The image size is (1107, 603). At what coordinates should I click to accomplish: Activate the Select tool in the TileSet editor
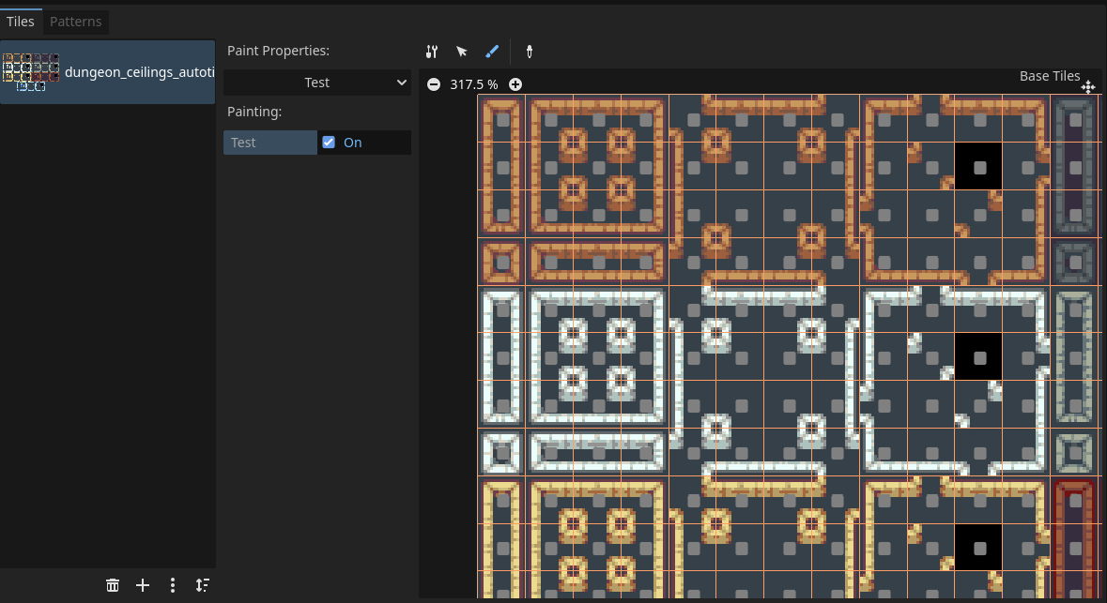(x=461, y=52)
